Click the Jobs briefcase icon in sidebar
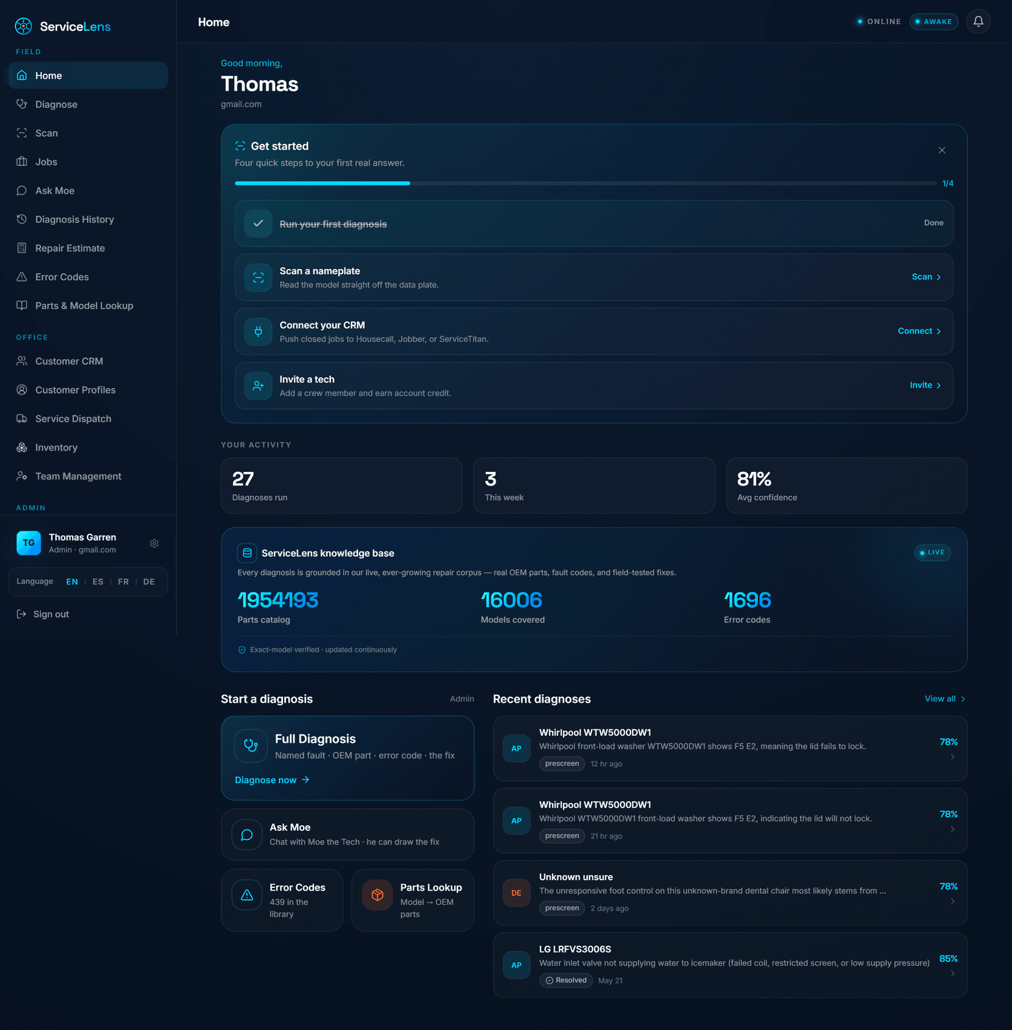 click(x=22, y=161)
